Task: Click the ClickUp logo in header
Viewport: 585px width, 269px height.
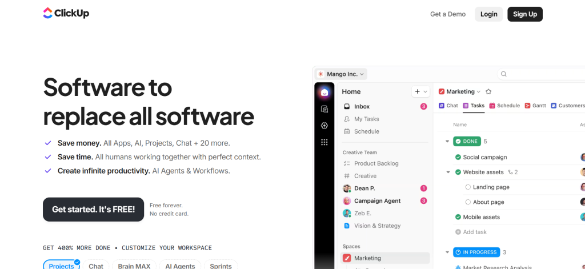Action: [x=66, y=13]
